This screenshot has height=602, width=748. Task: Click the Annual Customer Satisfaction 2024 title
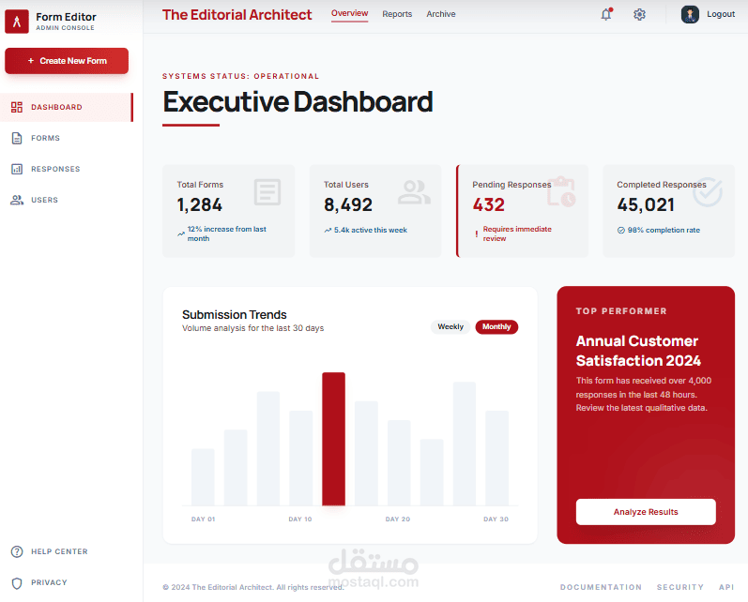pyautogui.click(x=638, y=351)
